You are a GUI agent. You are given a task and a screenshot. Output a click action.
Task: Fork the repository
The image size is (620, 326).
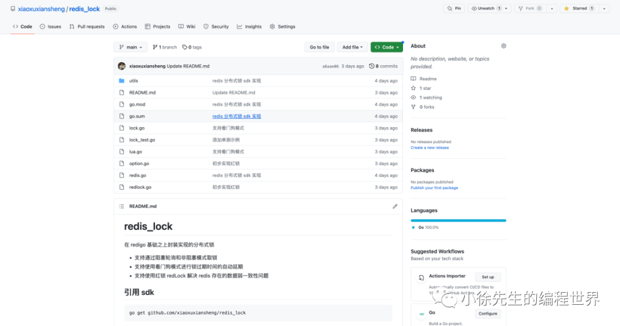[530, 8]
